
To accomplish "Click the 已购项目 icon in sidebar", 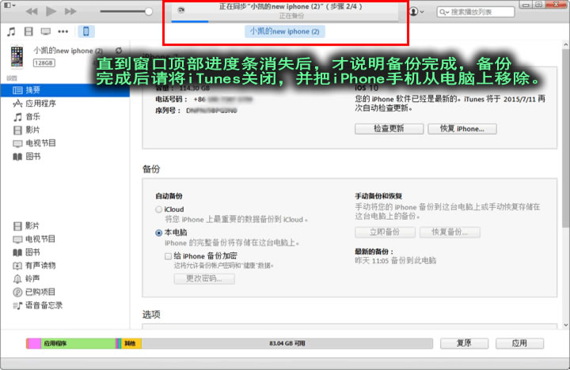I will point(17,292).
